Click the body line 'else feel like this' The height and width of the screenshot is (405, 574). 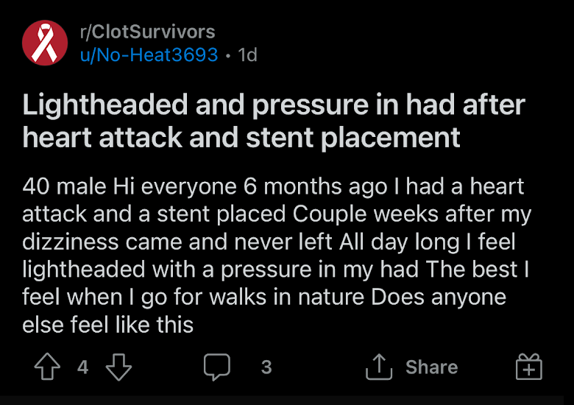107,325
